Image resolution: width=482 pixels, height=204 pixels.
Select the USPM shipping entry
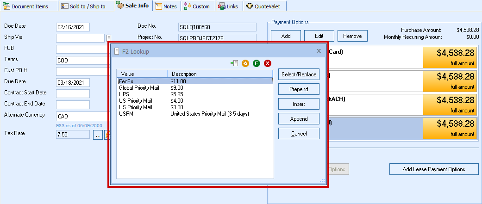(126, 113)
